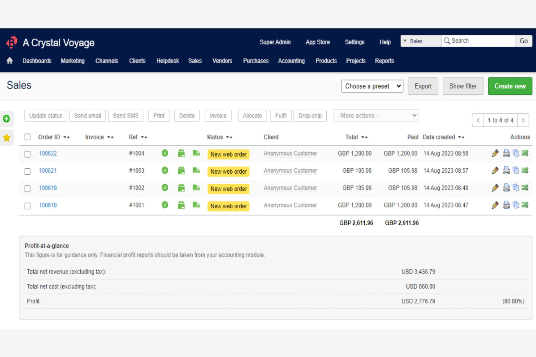The width and height of the screenshot is (536, 357).
Task: Click the Create new button
Action: point(510,86)
